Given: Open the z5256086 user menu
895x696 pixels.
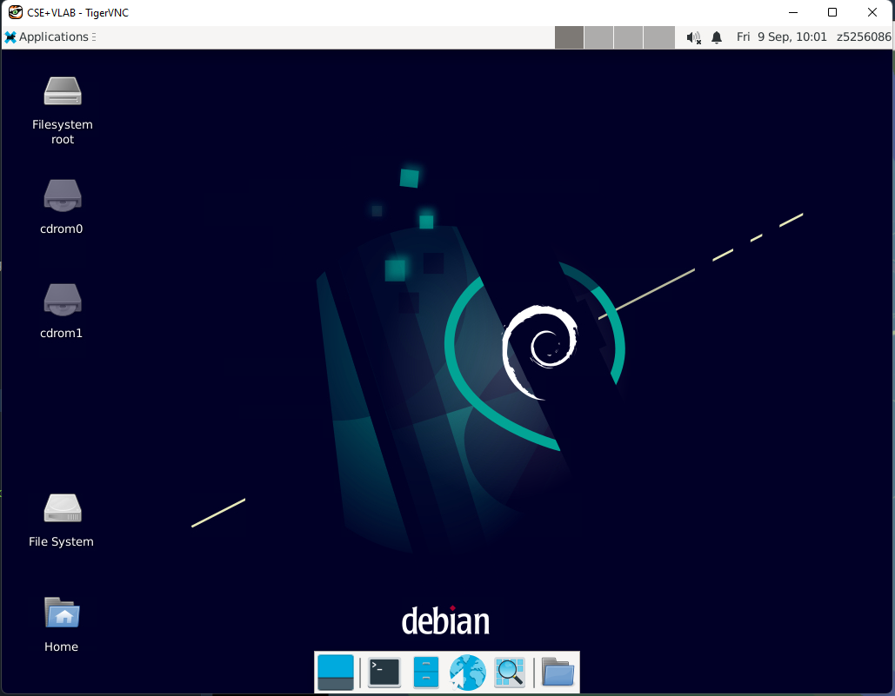Looking at the screenshot, I should click(x=863, y=37).
